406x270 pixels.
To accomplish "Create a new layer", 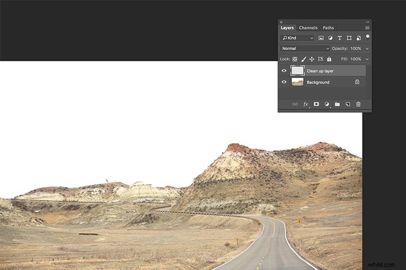I will (x=348, y=104).
